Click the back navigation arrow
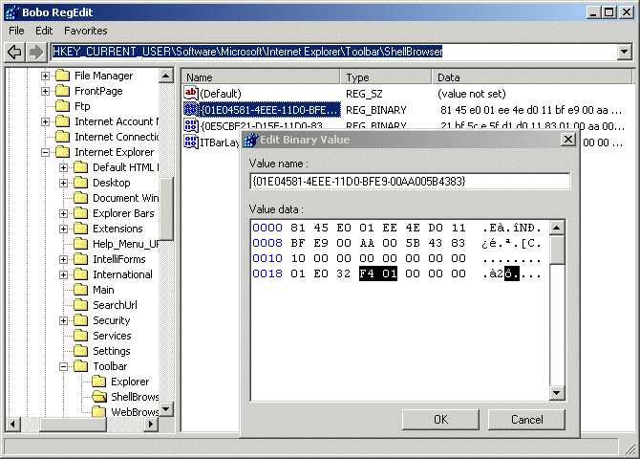 [x=15, y=52]
